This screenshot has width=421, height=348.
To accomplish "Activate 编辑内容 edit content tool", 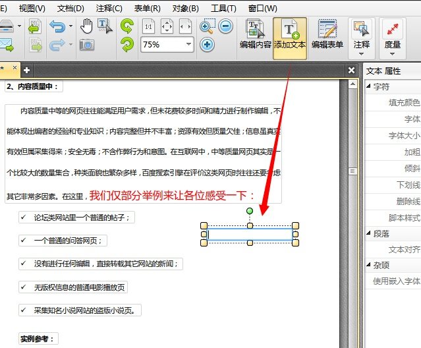I will click(255, 34).
